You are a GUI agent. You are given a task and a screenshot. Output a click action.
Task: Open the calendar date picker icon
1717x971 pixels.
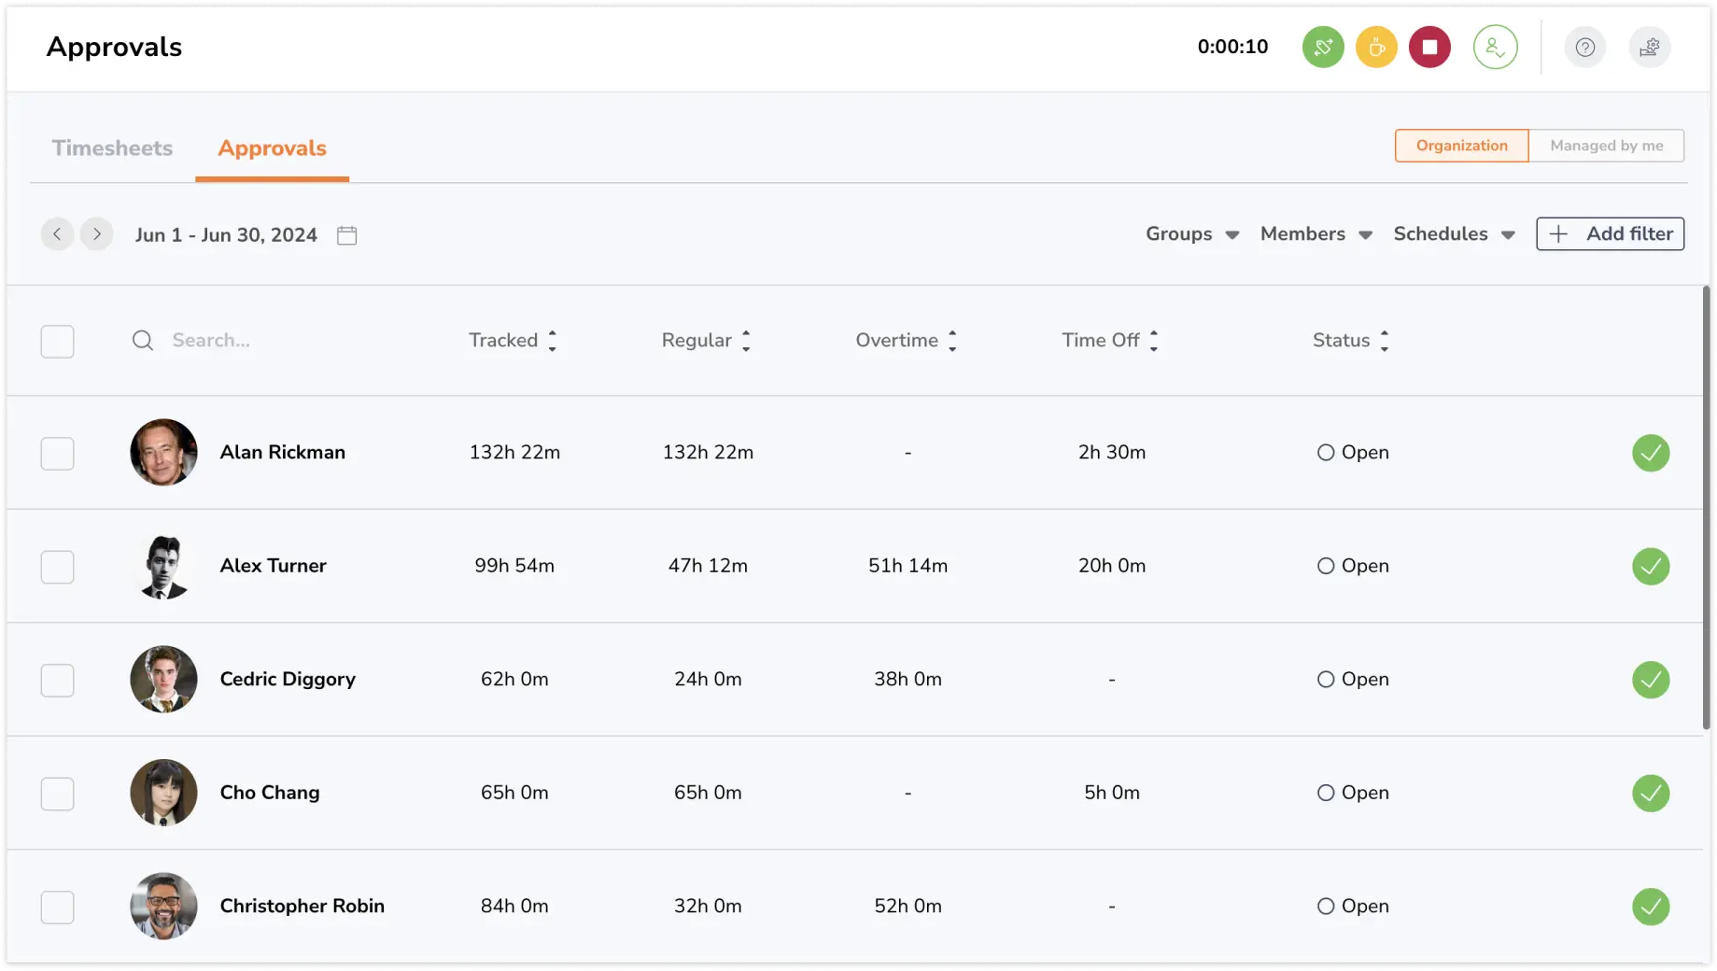coord(346,235)
